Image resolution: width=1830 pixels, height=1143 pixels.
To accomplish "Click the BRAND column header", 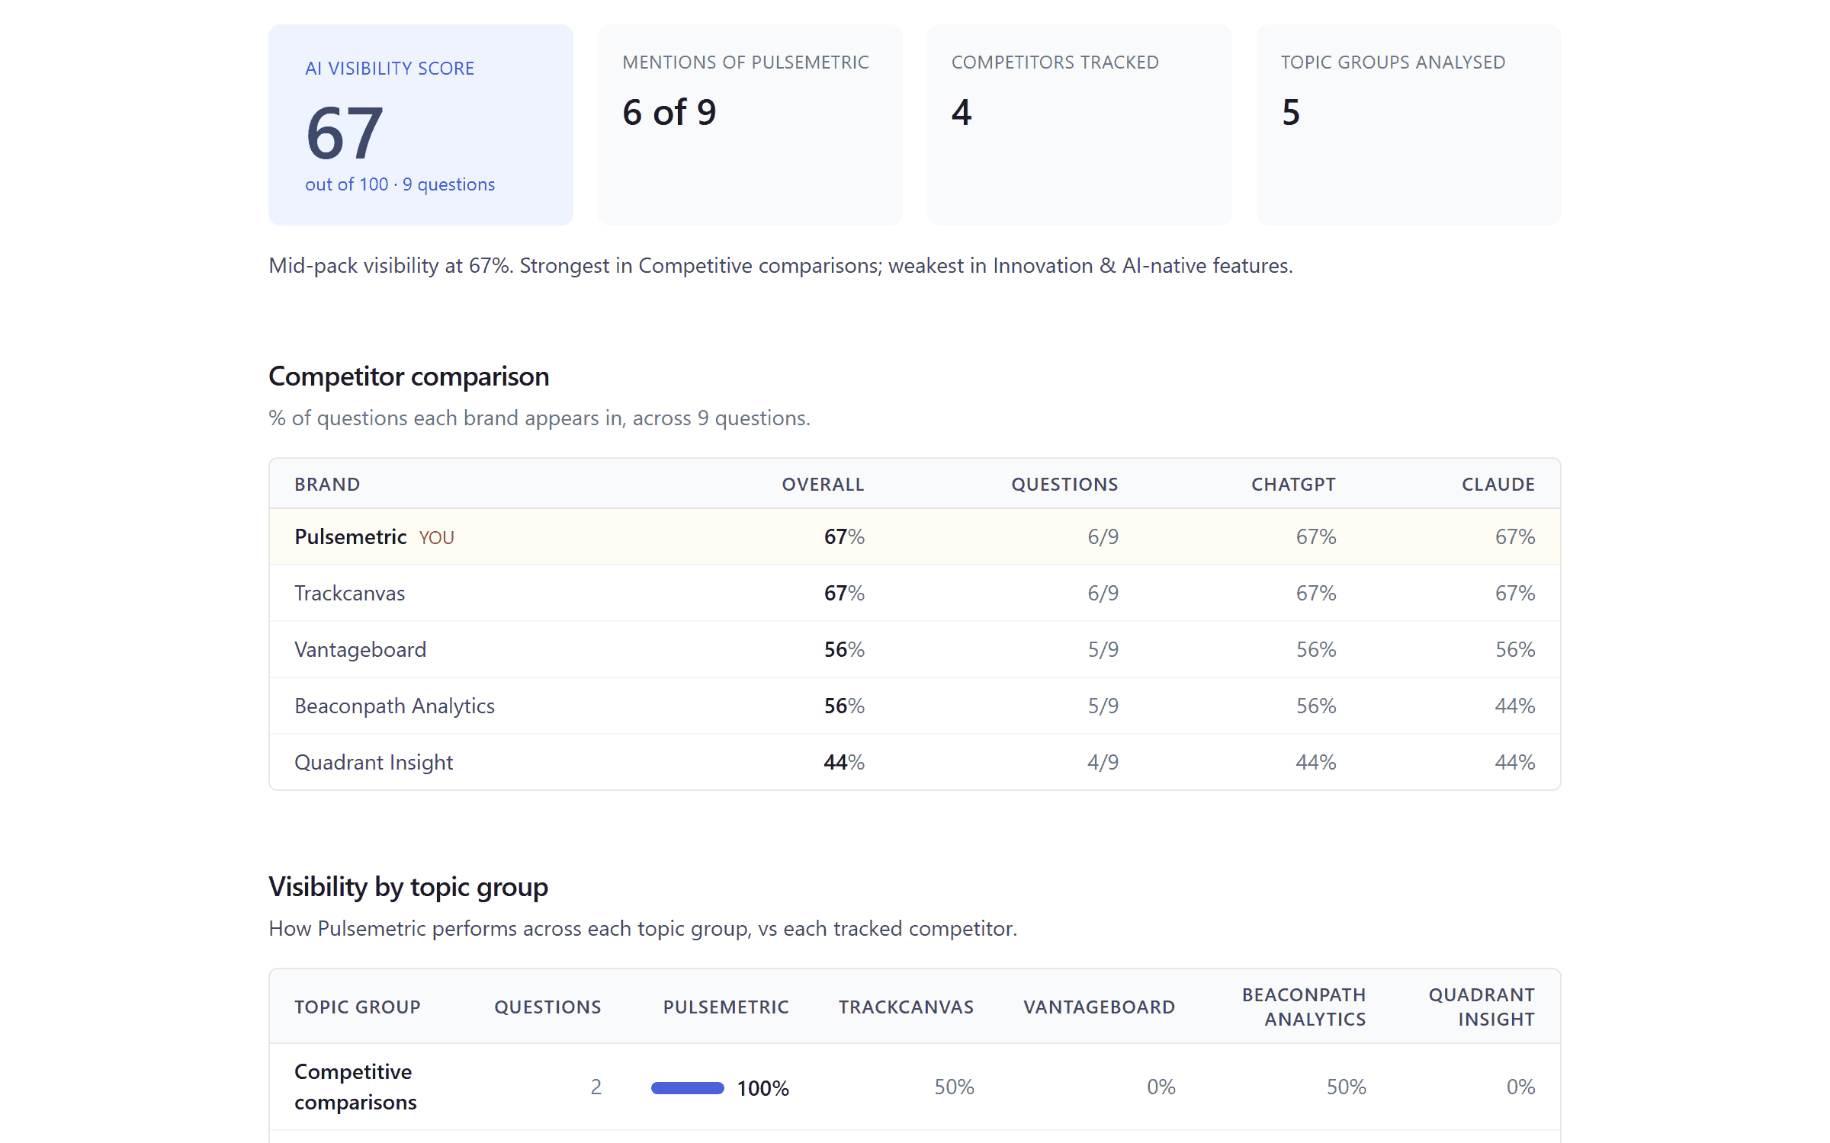I will pos(327,485).
